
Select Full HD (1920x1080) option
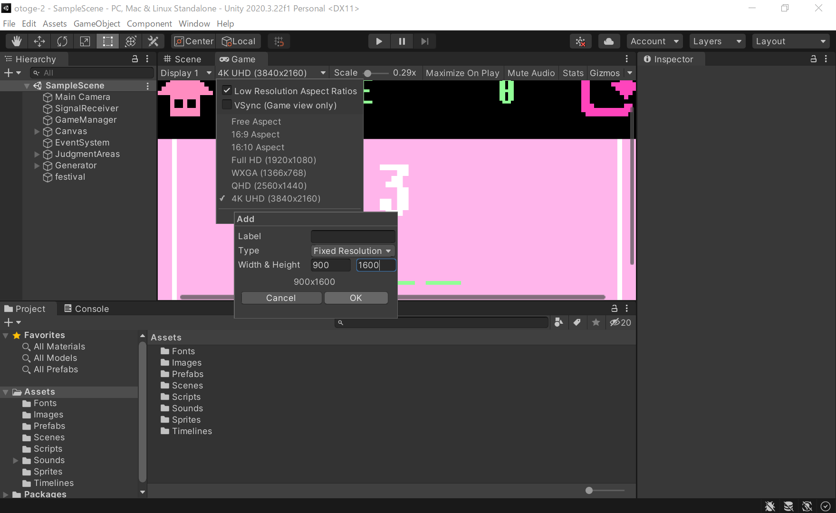pyautogui.click(x=273, y=160)
